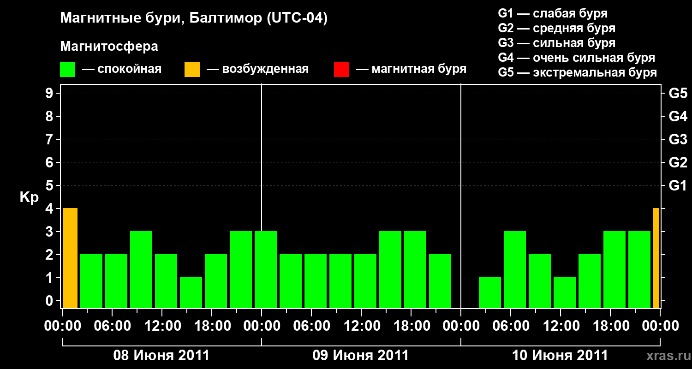692x369 pixels.
Task: Click the first green bar on 10 Июня
Action: [x=490, y=292]
